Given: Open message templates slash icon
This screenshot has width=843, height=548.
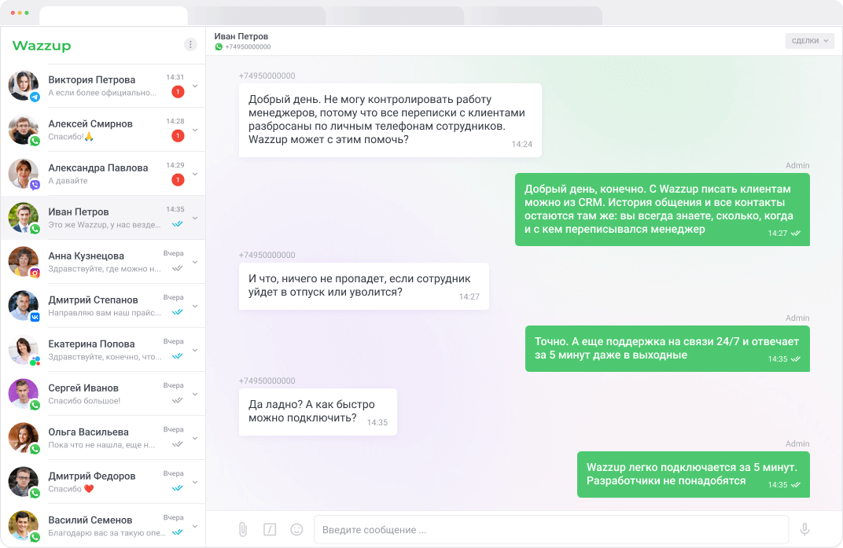Looking at the screenshot, I should [270, 530].
